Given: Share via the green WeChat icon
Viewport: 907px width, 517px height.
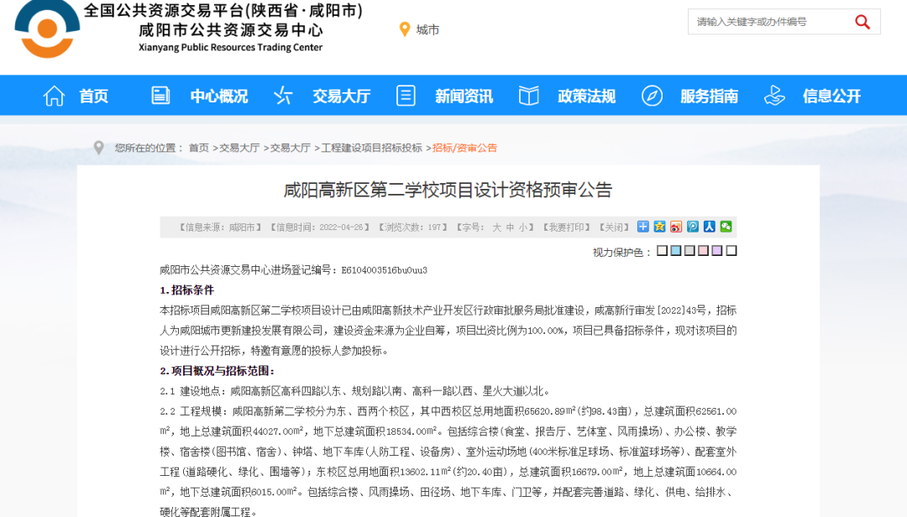Looking at the screenshot, I should tap(726, 227).
